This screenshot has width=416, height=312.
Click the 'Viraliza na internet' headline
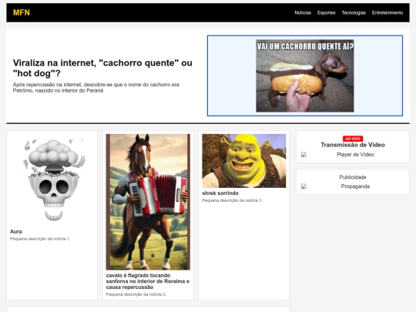tap(102, 68)
